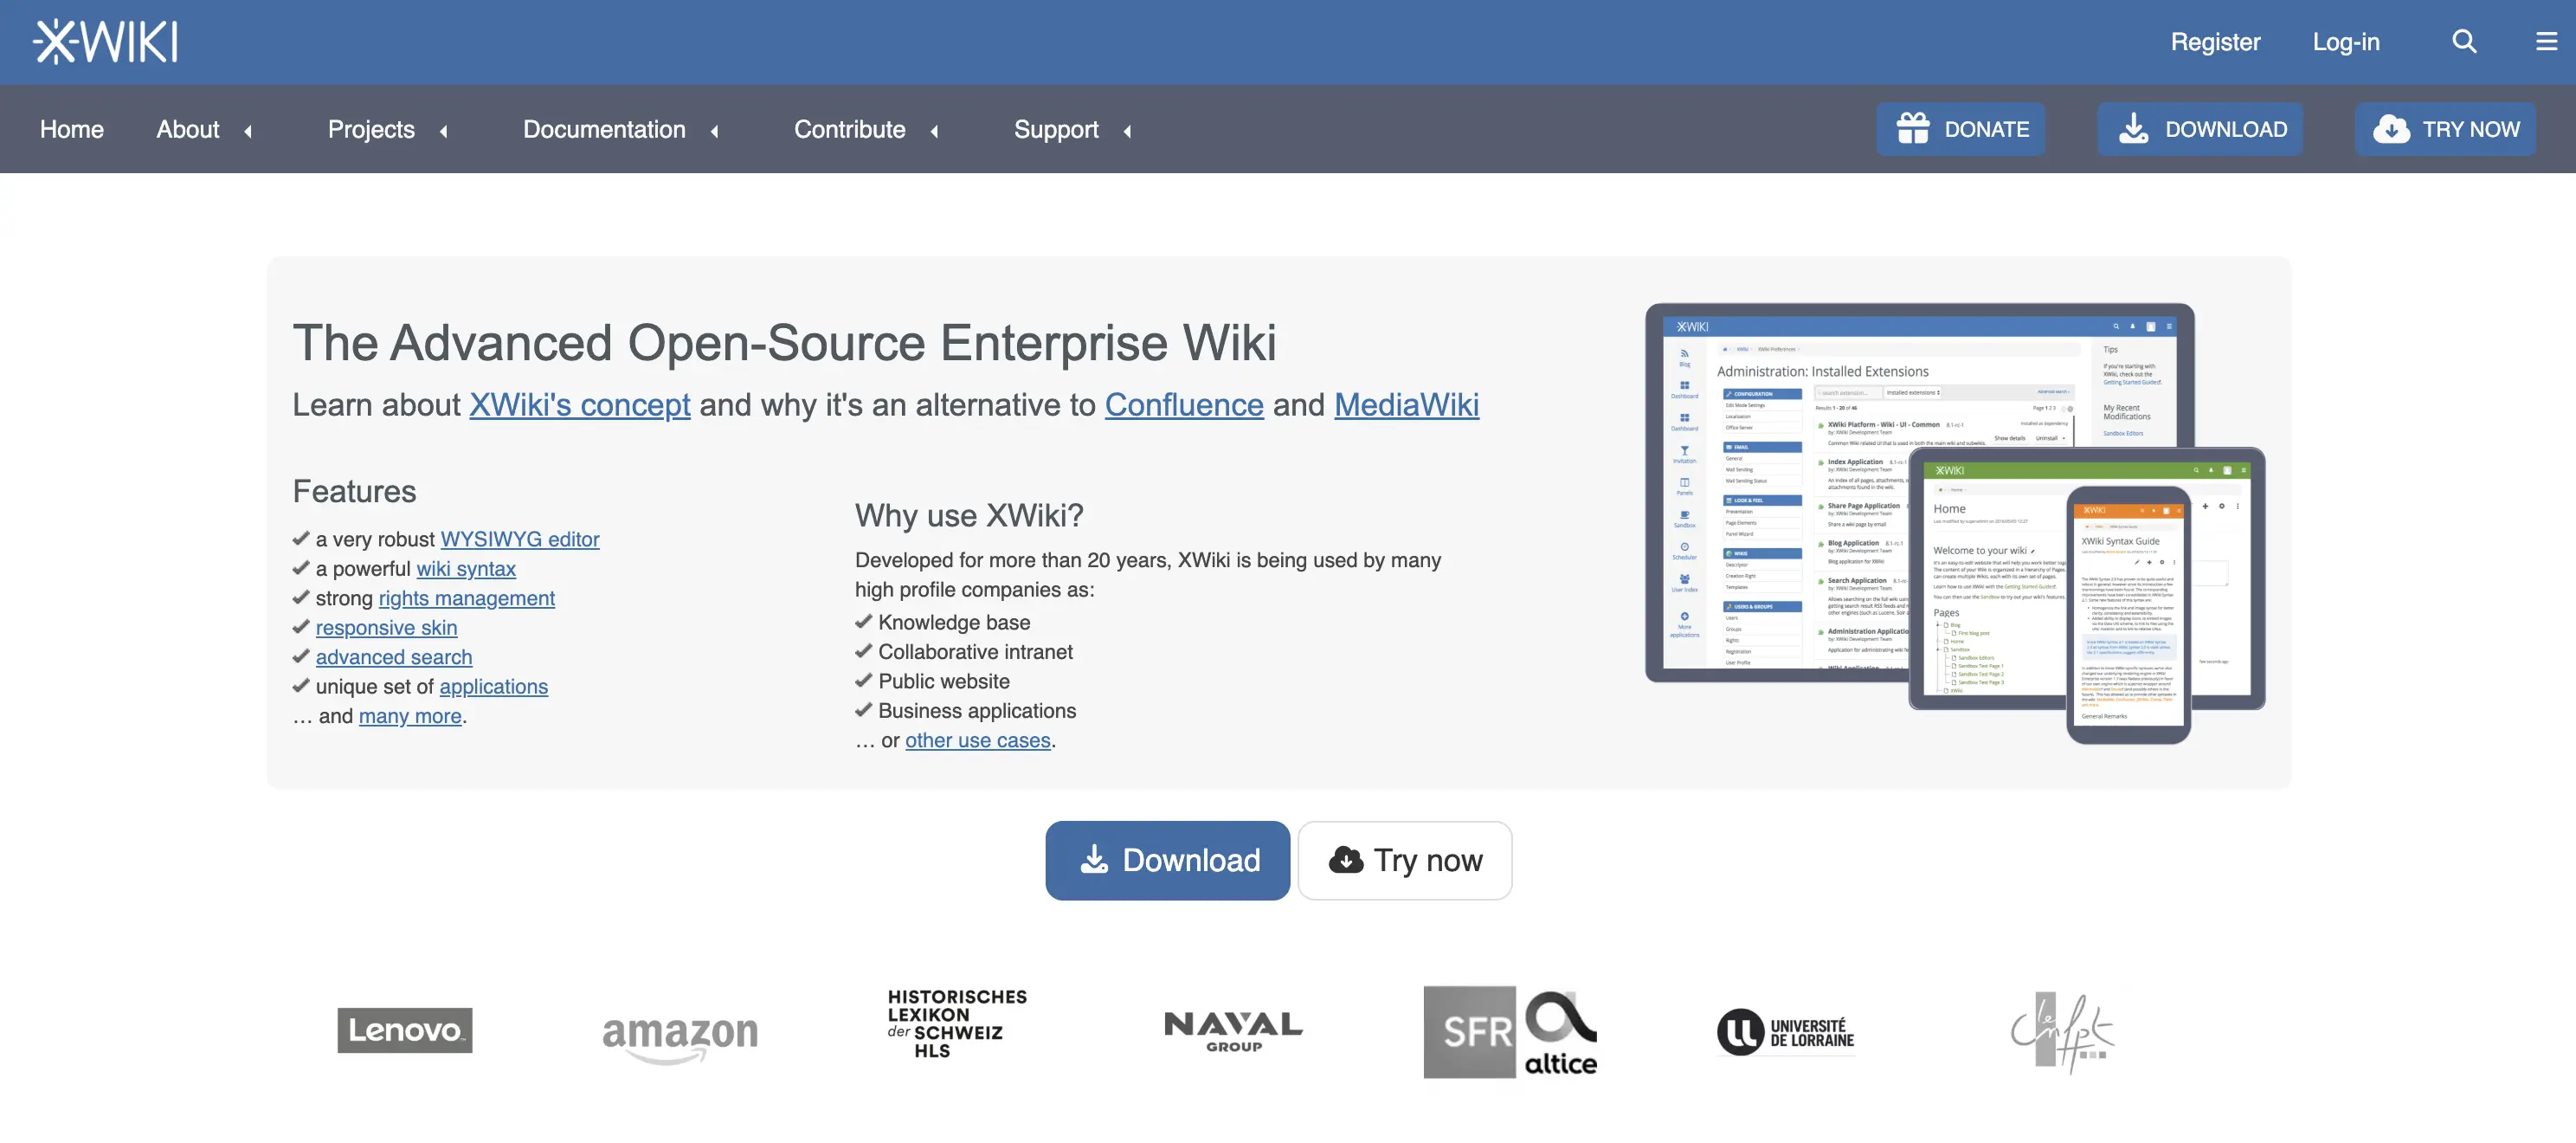
Task: Click the DOWNLOAD label in the navbar
Action: point(2226,129)
